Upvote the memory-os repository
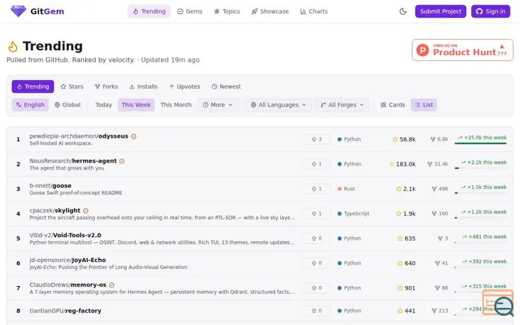520x325 pixels. click(x=317, y=288)
